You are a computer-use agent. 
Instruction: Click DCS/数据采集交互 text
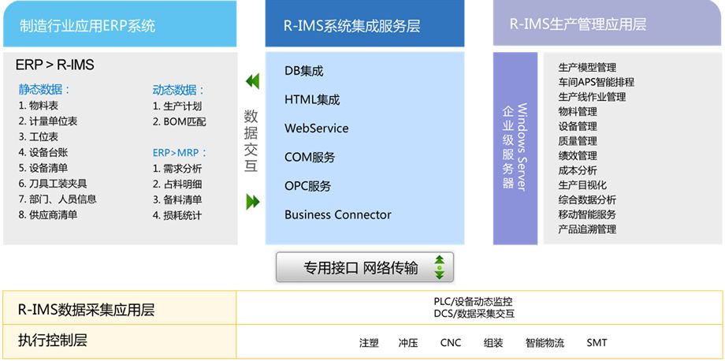tap(474, 314)
